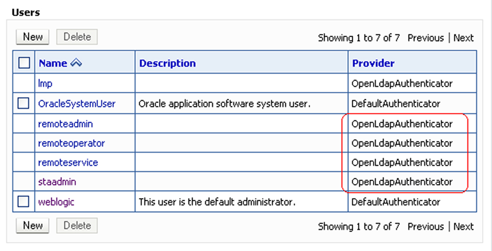This screenshot has width=492, height=251.
Task: Click the top Next pagination link
Action: coord(463,38)
